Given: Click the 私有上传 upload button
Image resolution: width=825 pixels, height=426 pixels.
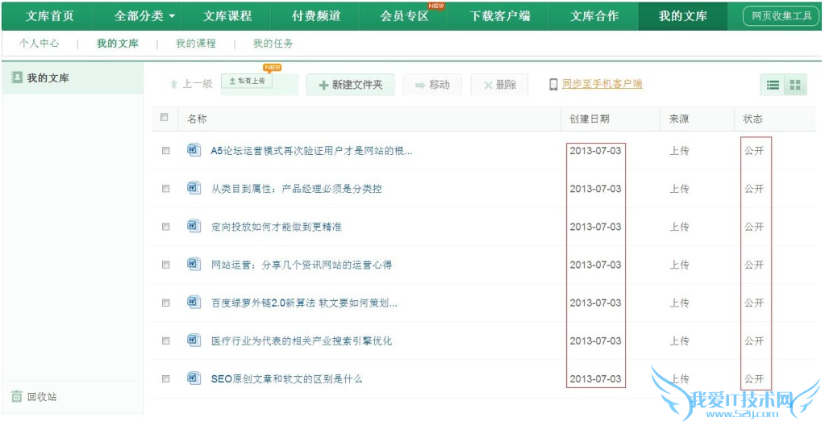Looking at the screenshot, I should [x=247, y=81].
